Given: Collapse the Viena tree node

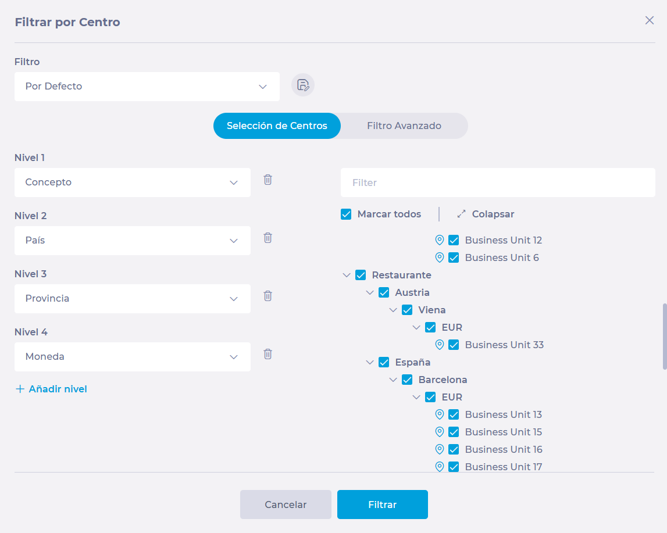Looking at the screenshot, I should tap(393, 310).
